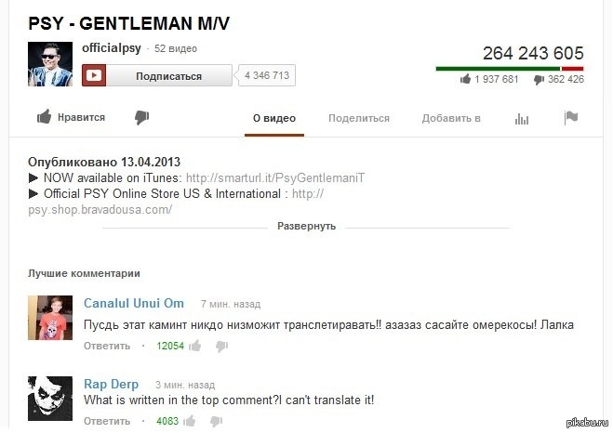This screenshot has width=613, height=433.
Task: Like the Canalul Unui Om comment
Action: (x=194, y=346)
